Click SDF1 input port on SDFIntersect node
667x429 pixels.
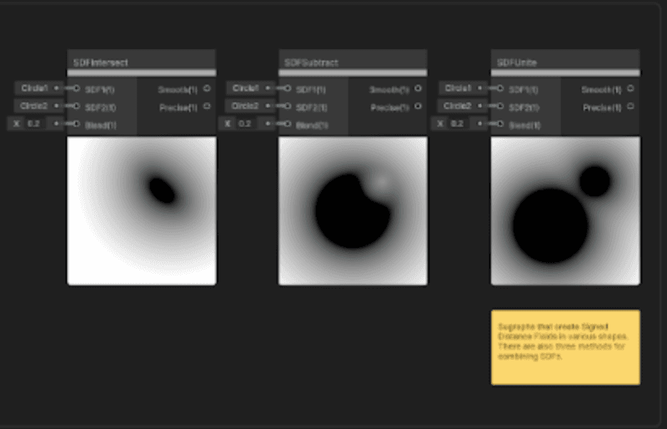[x=77, y=88]
